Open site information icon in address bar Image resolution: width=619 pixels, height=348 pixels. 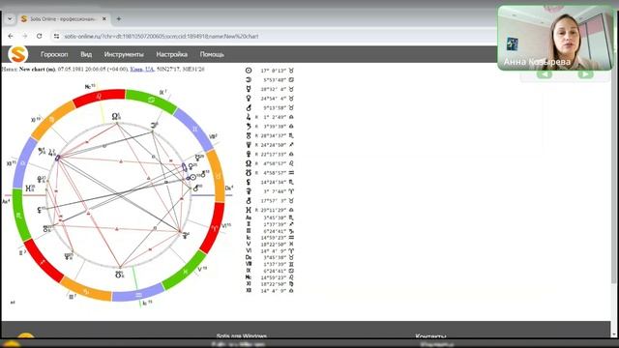pos(56,36)
